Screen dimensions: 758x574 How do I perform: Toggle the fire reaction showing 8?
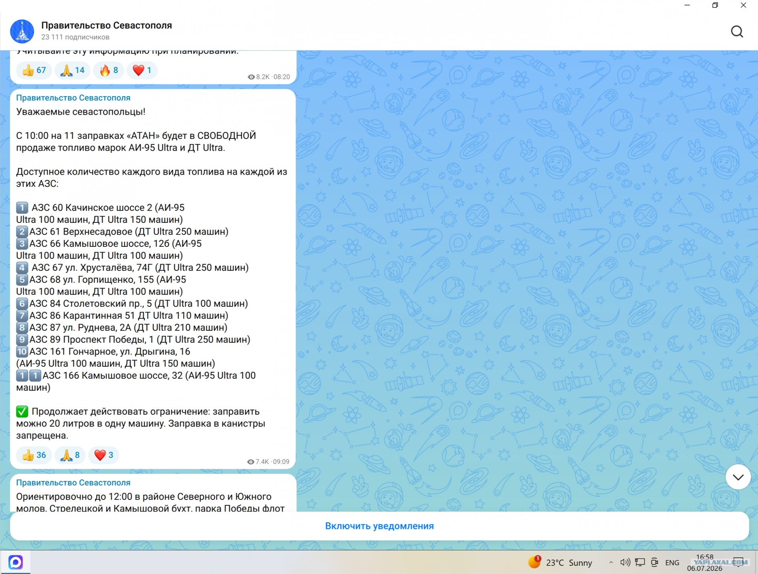click(x=109, y=70)
